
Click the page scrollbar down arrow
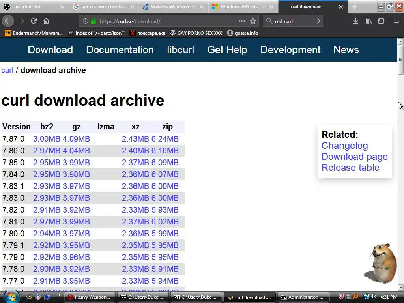tap(401, 288)
